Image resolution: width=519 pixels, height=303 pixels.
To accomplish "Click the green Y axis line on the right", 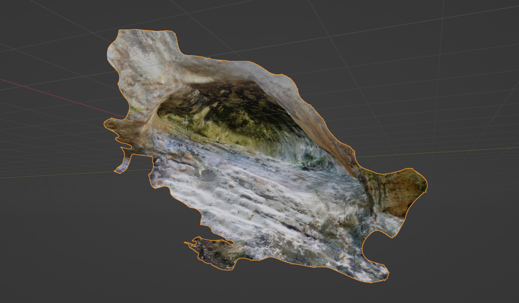I will (454, 151).
